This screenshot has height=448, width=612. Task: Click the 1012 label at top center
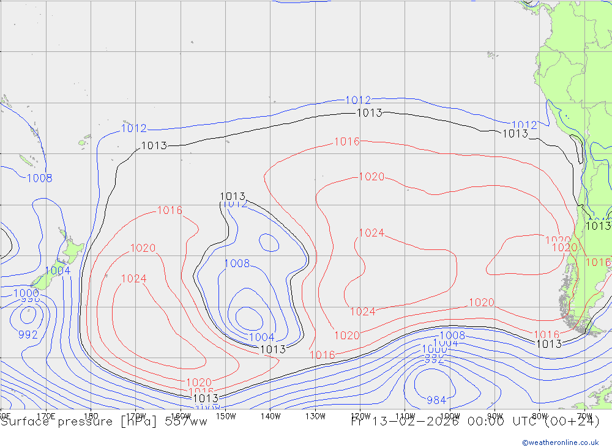(x=358, y=100)
